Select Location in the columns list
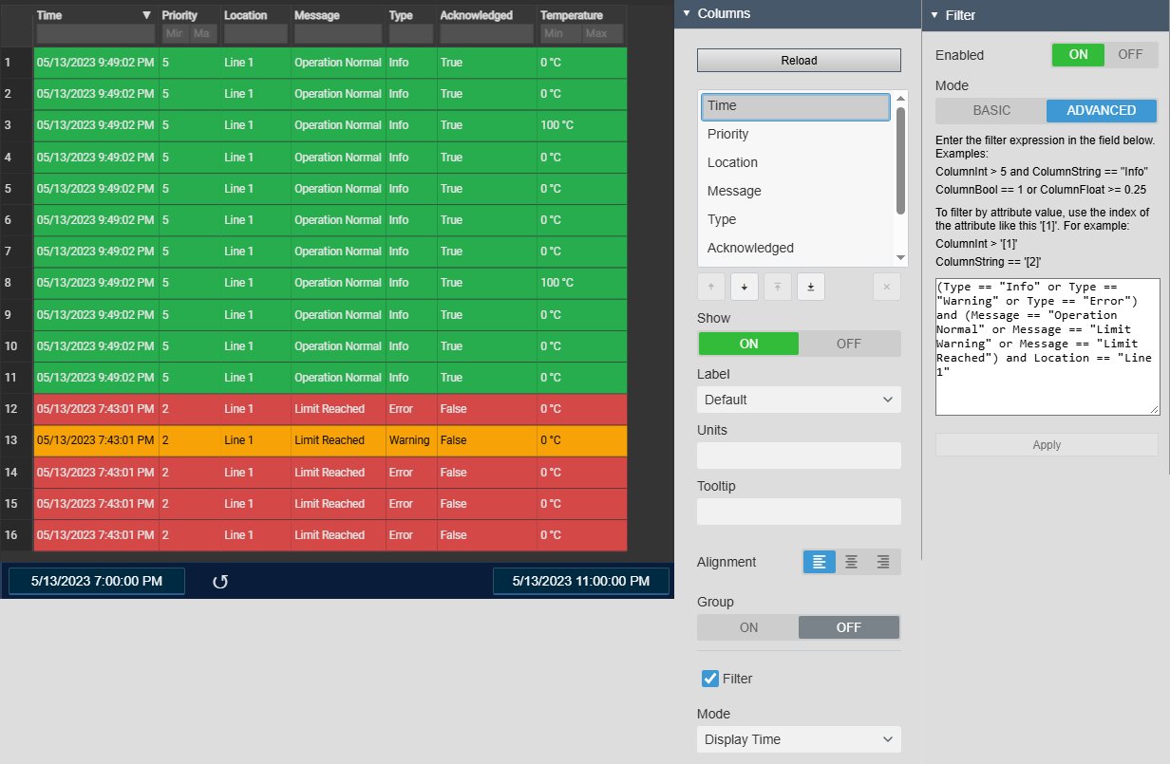Viewport: 1170px width, 764px height. click(796, 162)
